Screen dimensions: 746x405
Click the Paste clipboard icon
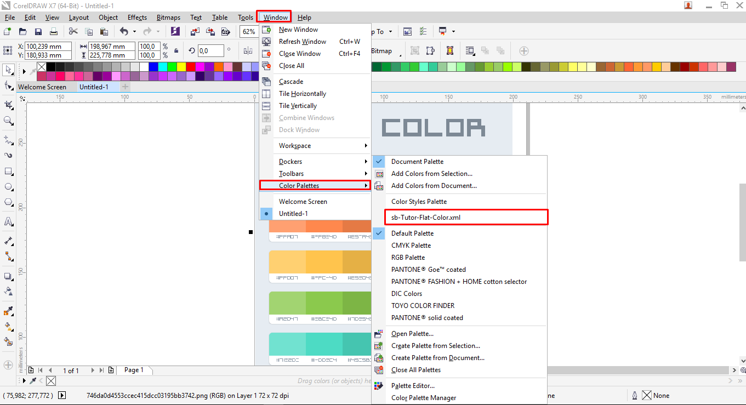pos(104,32)
